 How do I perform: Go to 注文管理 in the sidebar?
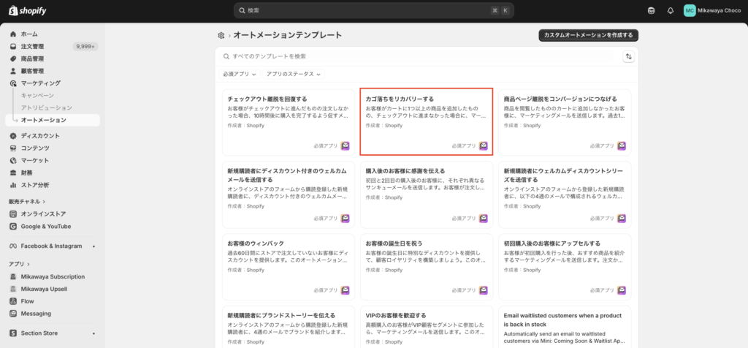(x=32, y=46)
